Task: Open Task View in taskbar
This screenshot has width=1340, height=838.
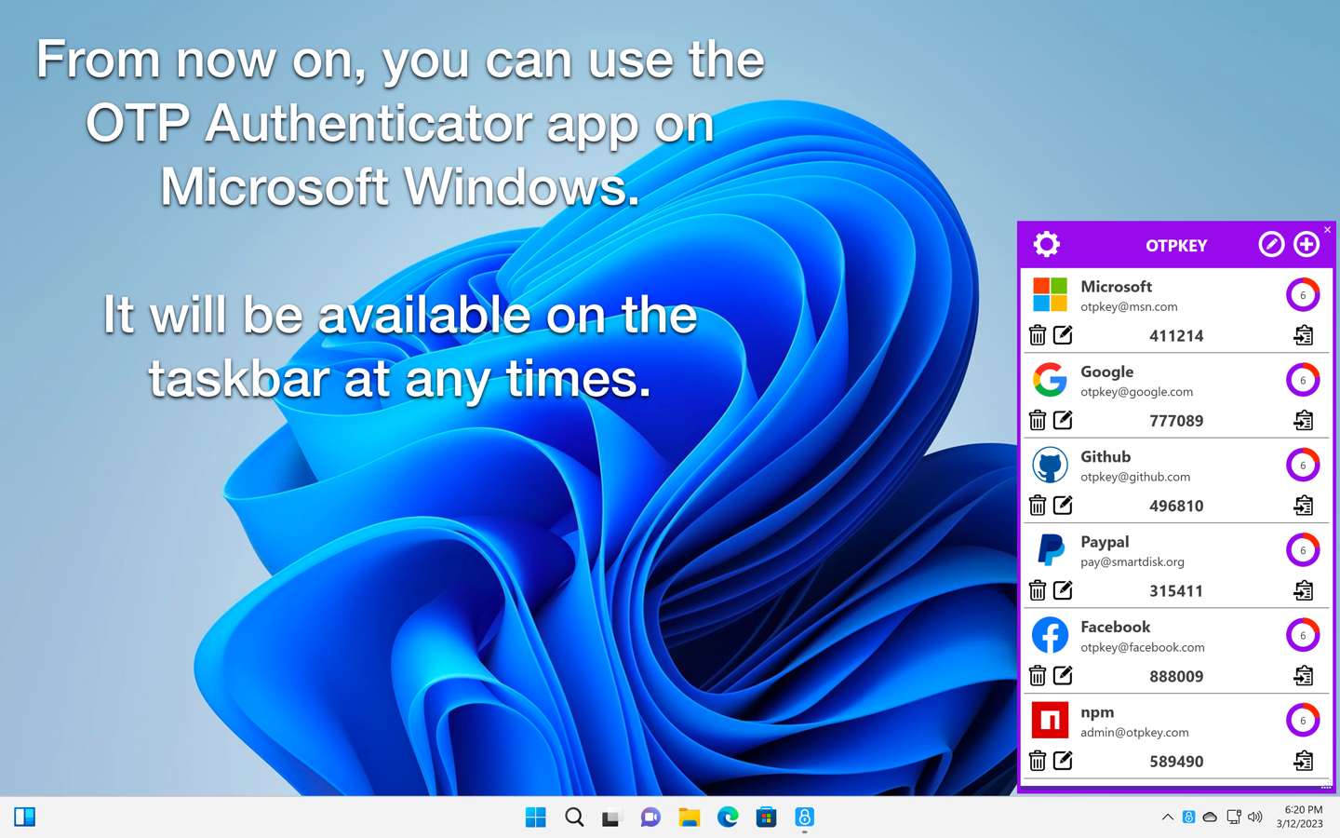Action: coord(611,818)
